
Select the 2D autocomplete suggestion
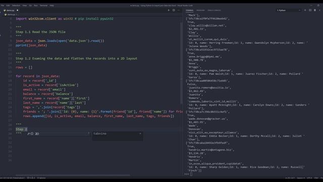(x=59, y=133)
